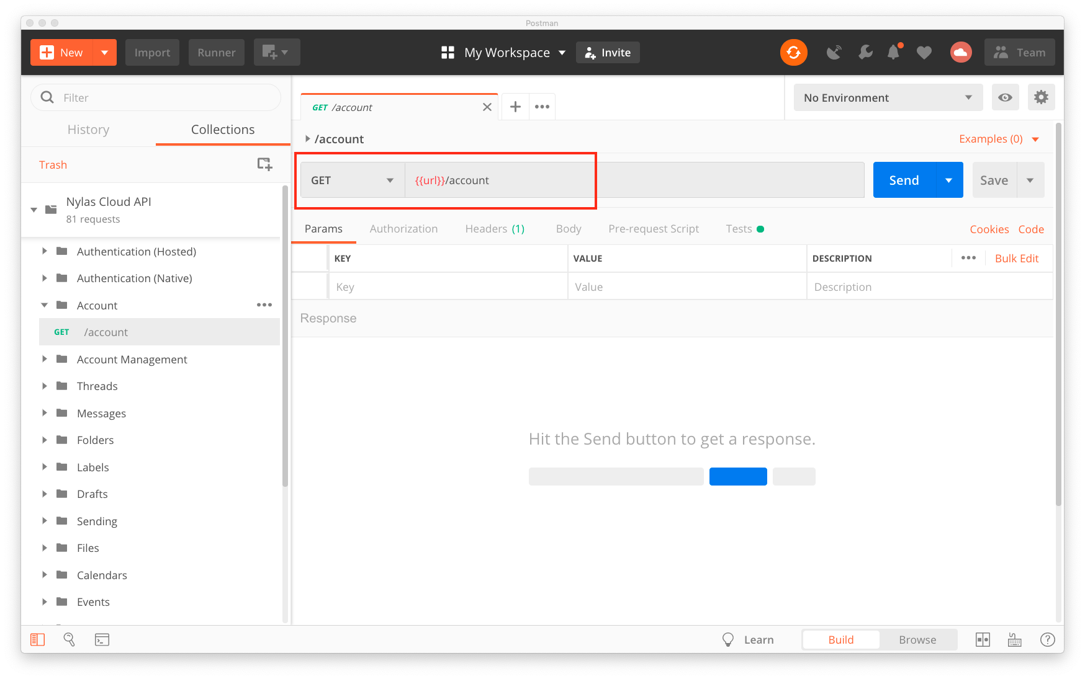Image resolution: width=1085 pixels, height=679 pixels.
Task: Expand the Messages folder
Action: tap(45, 413)
